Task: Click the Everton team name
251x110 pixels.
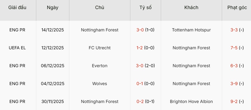Action: pyautogui.click(x=100, y=66)
